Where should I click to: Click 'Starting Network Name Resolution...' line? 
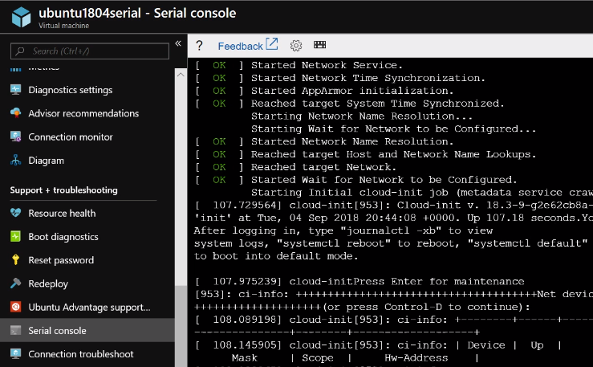[x=362, y=116]
